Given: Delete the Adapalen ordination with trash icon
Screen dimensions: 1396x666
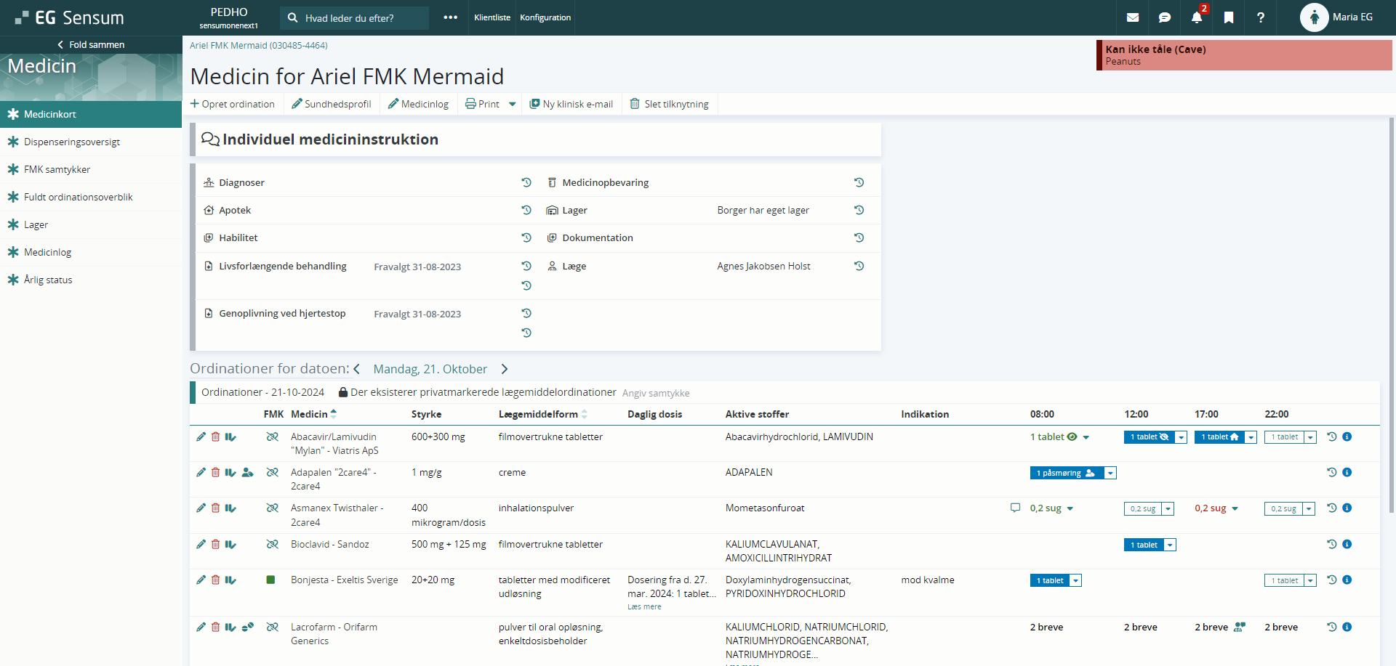Looking at the screenshot, I should coord(216,472).
